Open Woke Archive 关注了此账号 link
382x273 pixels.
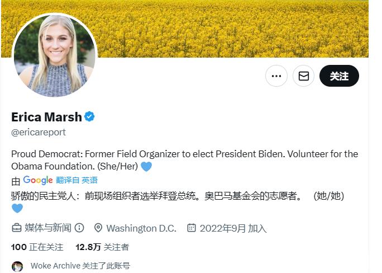click(80, 266)
